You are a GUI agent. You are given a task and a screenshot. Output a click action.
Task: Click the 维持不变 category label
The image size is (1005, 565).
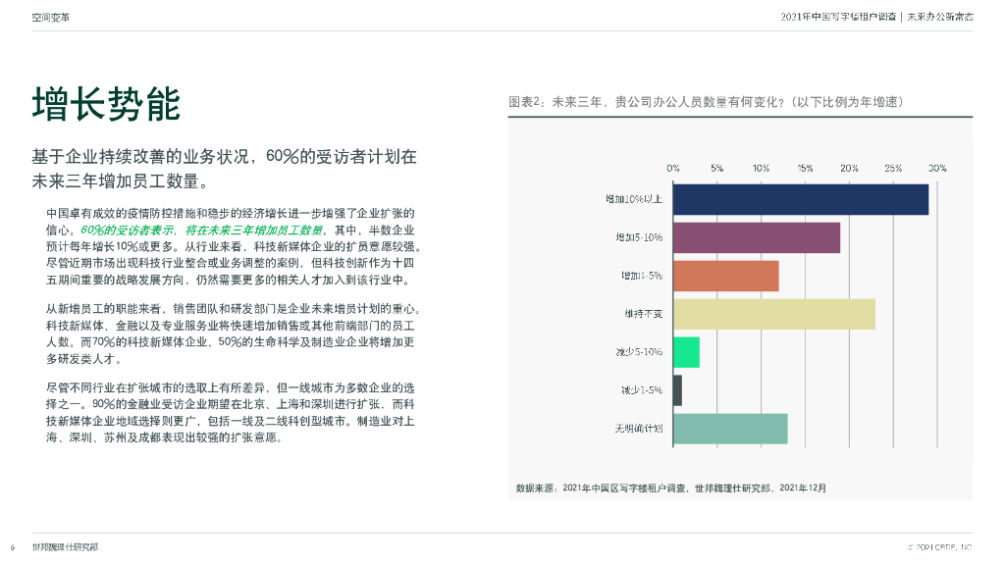pos(644,314)
